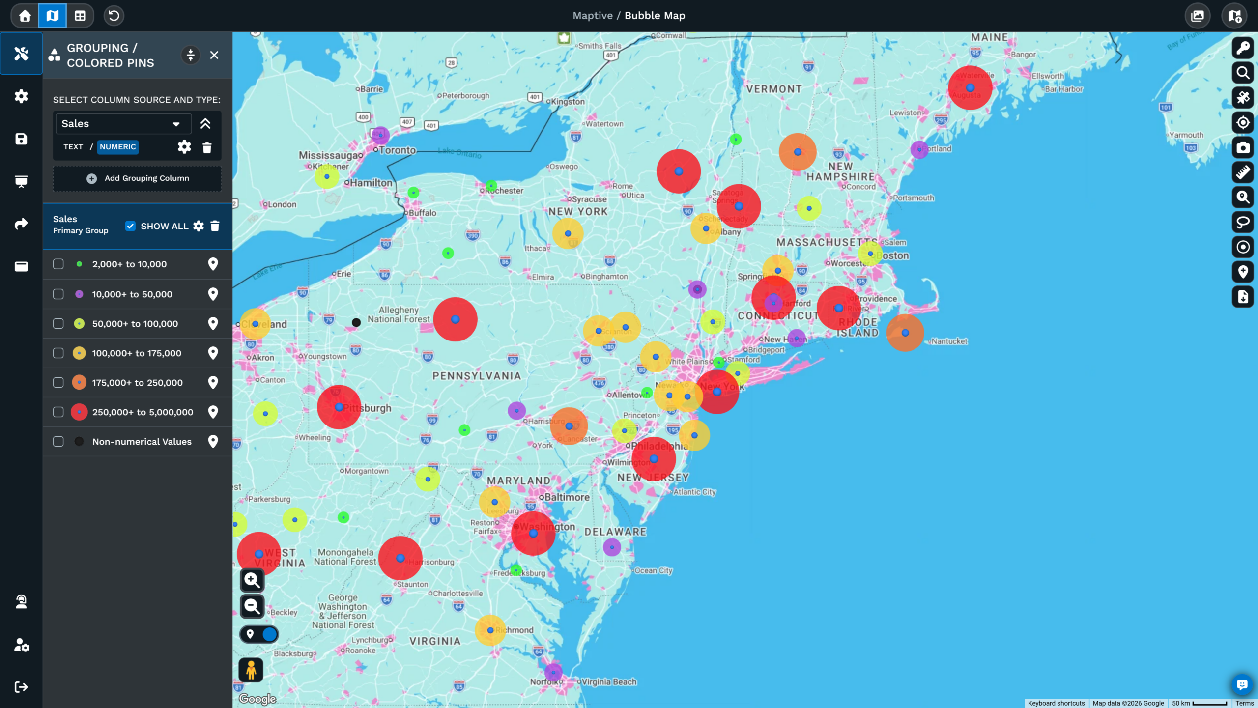
Task: Open grouping column settings gear
Action: coord(184,147)
